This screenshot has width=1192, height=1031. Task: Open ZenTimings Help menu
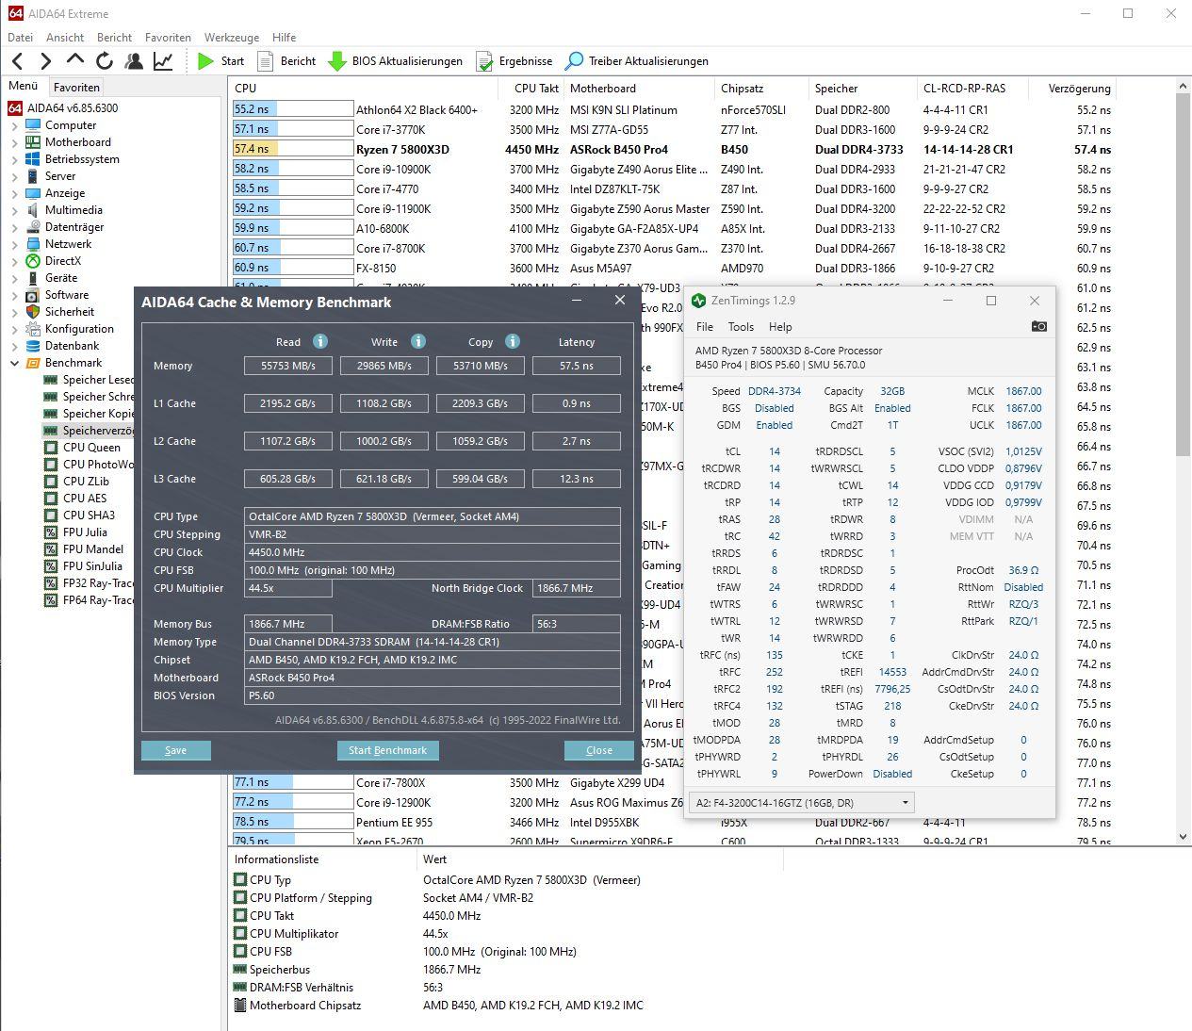coord(780,327)
